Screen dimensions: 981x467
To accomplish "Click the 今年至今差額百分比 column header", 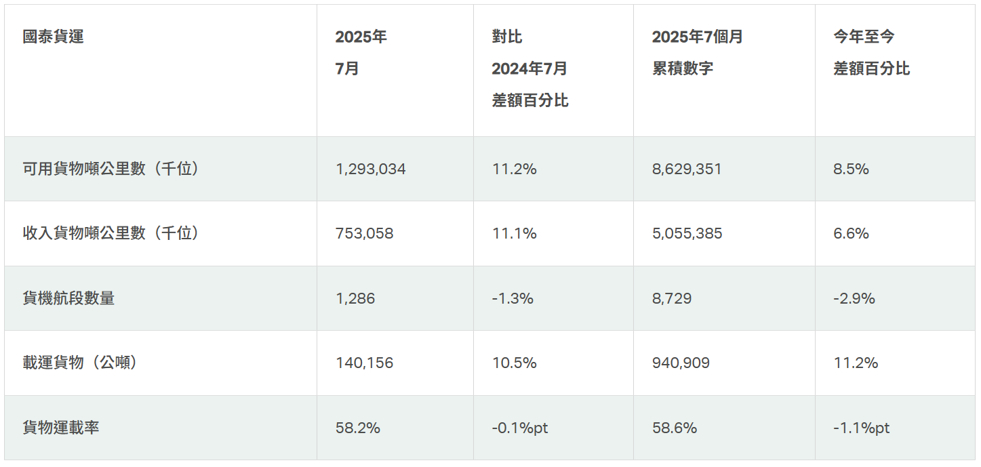I will tap(871, 53).
